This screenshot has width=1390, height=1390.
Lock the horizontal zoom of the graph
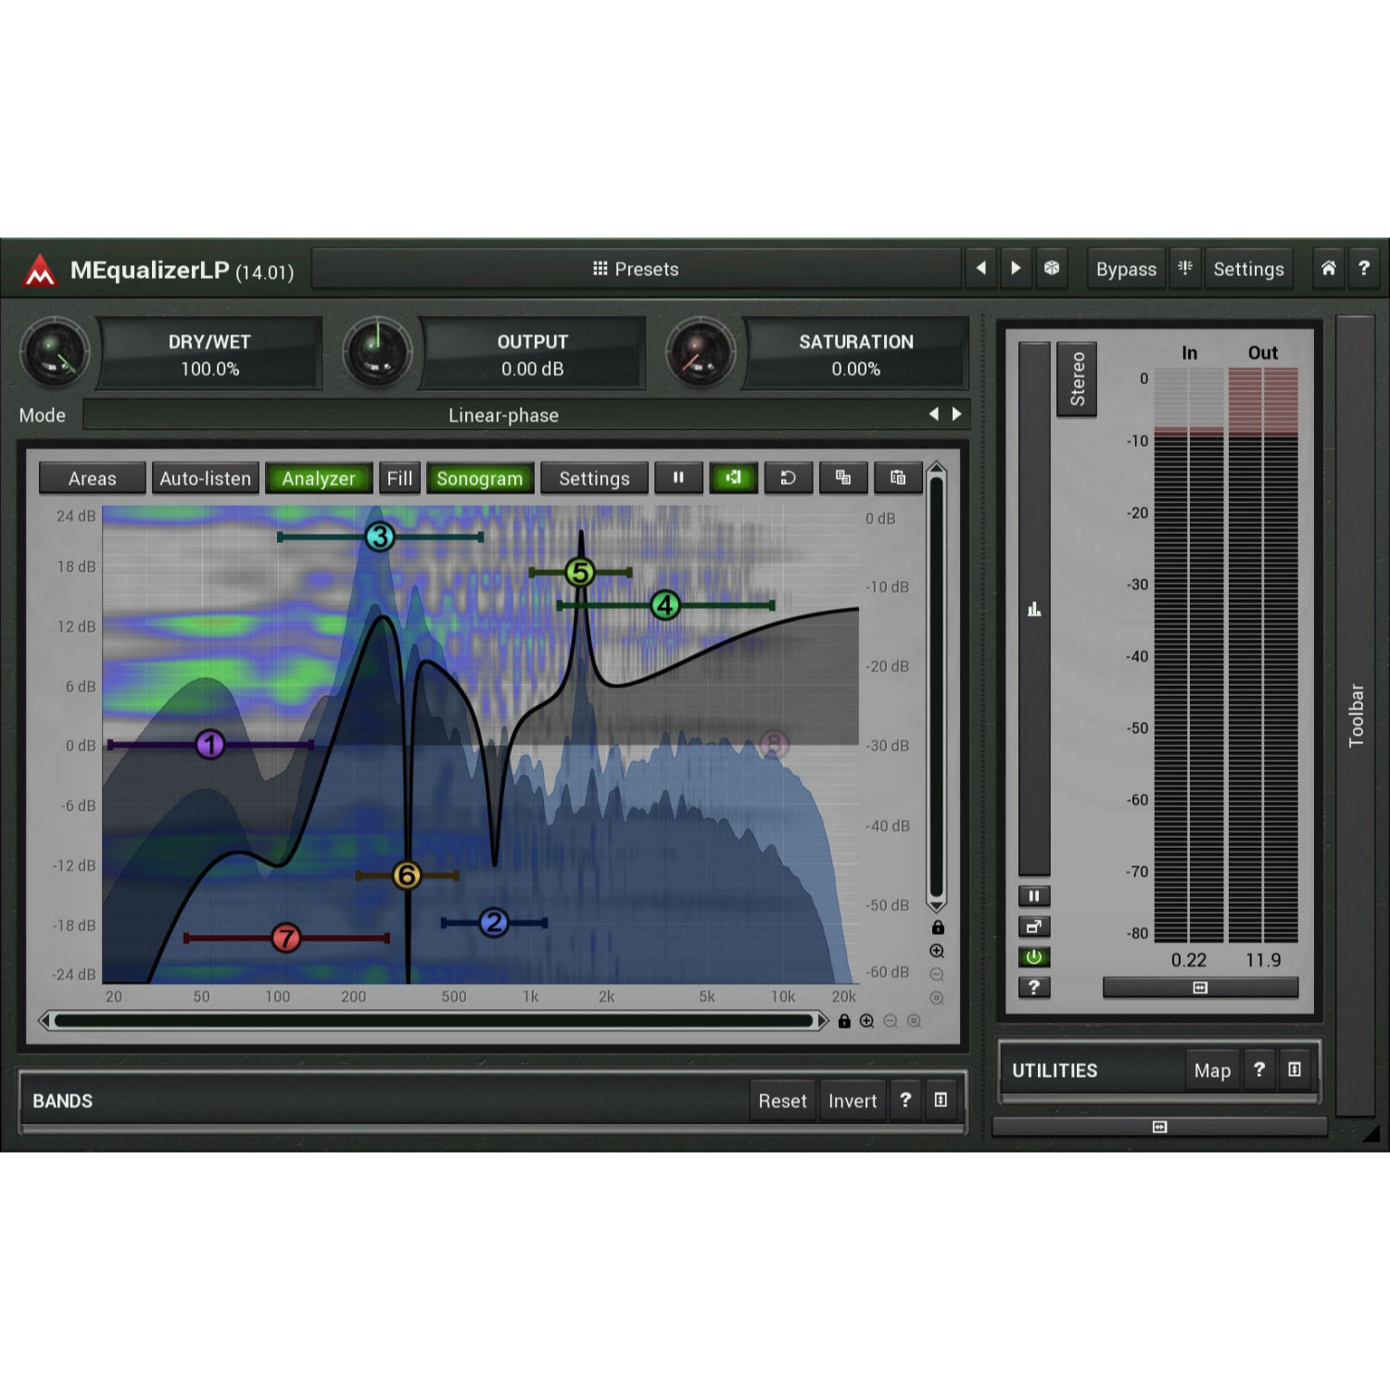tap(844, 1021)
